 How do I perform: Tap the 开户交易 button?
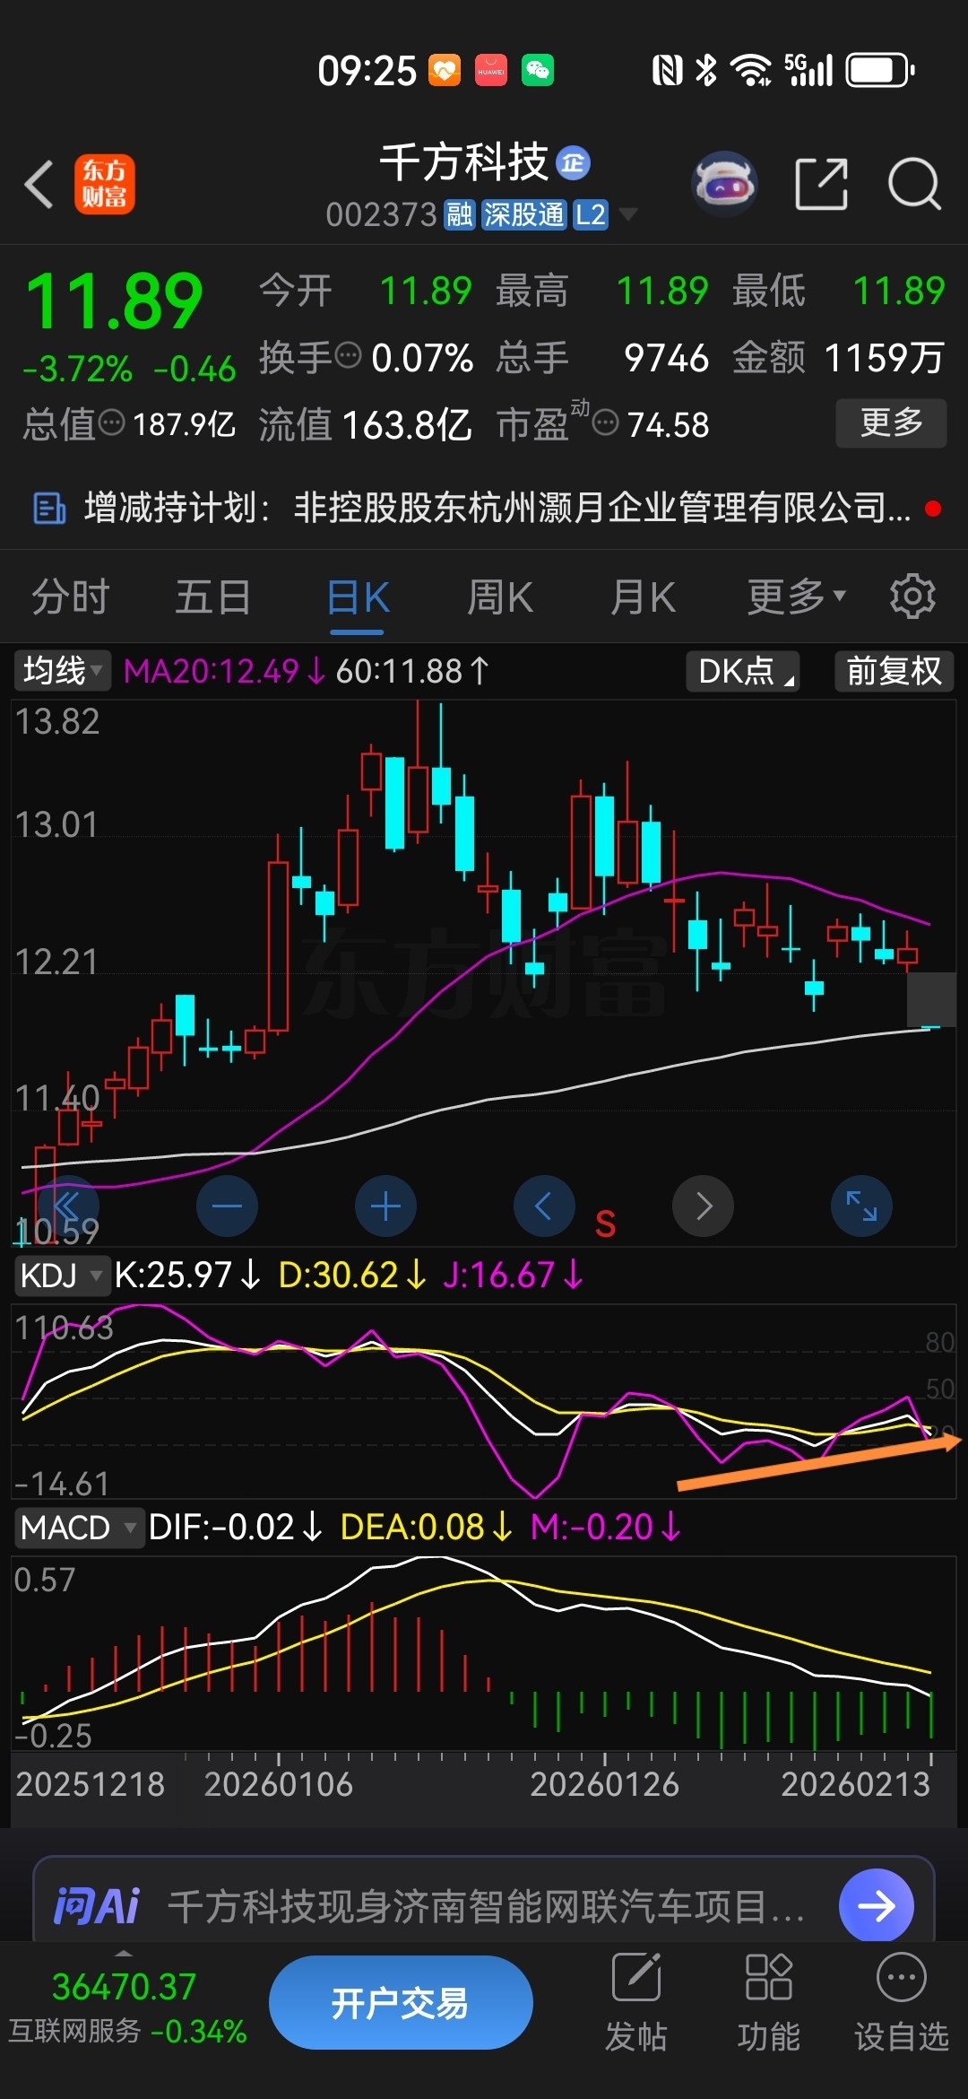click(401, 2002)
